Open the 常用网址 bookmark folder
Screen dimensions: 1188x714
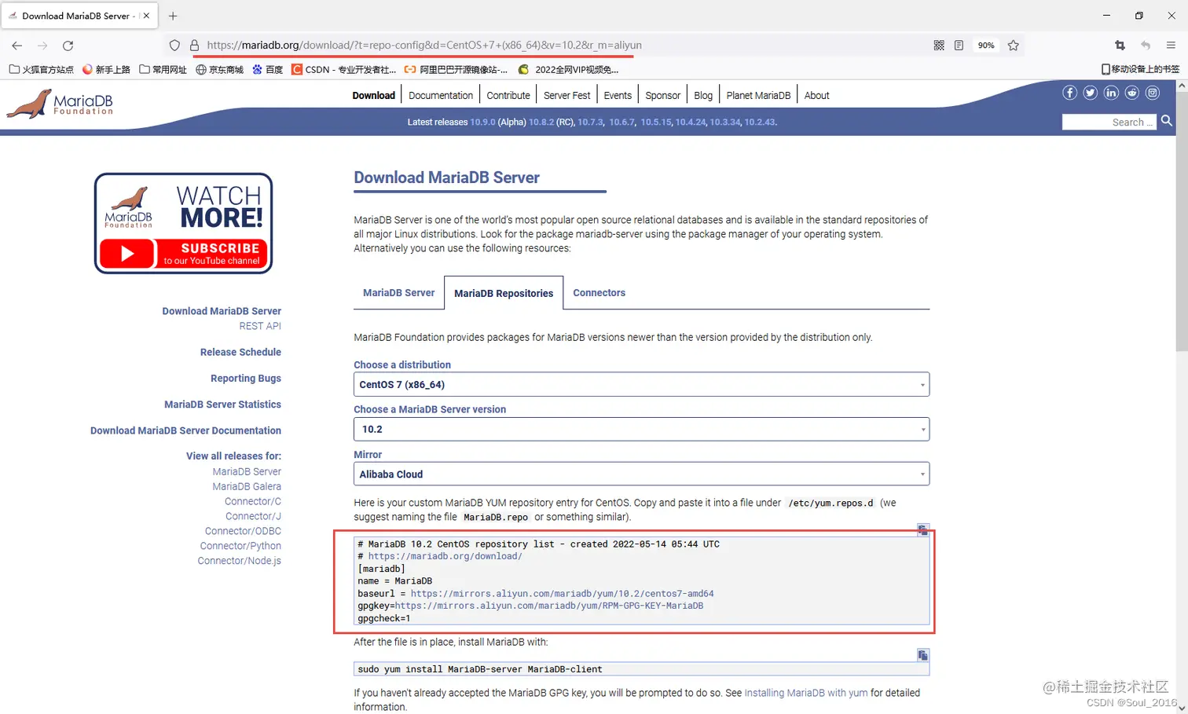coord(163,69)
